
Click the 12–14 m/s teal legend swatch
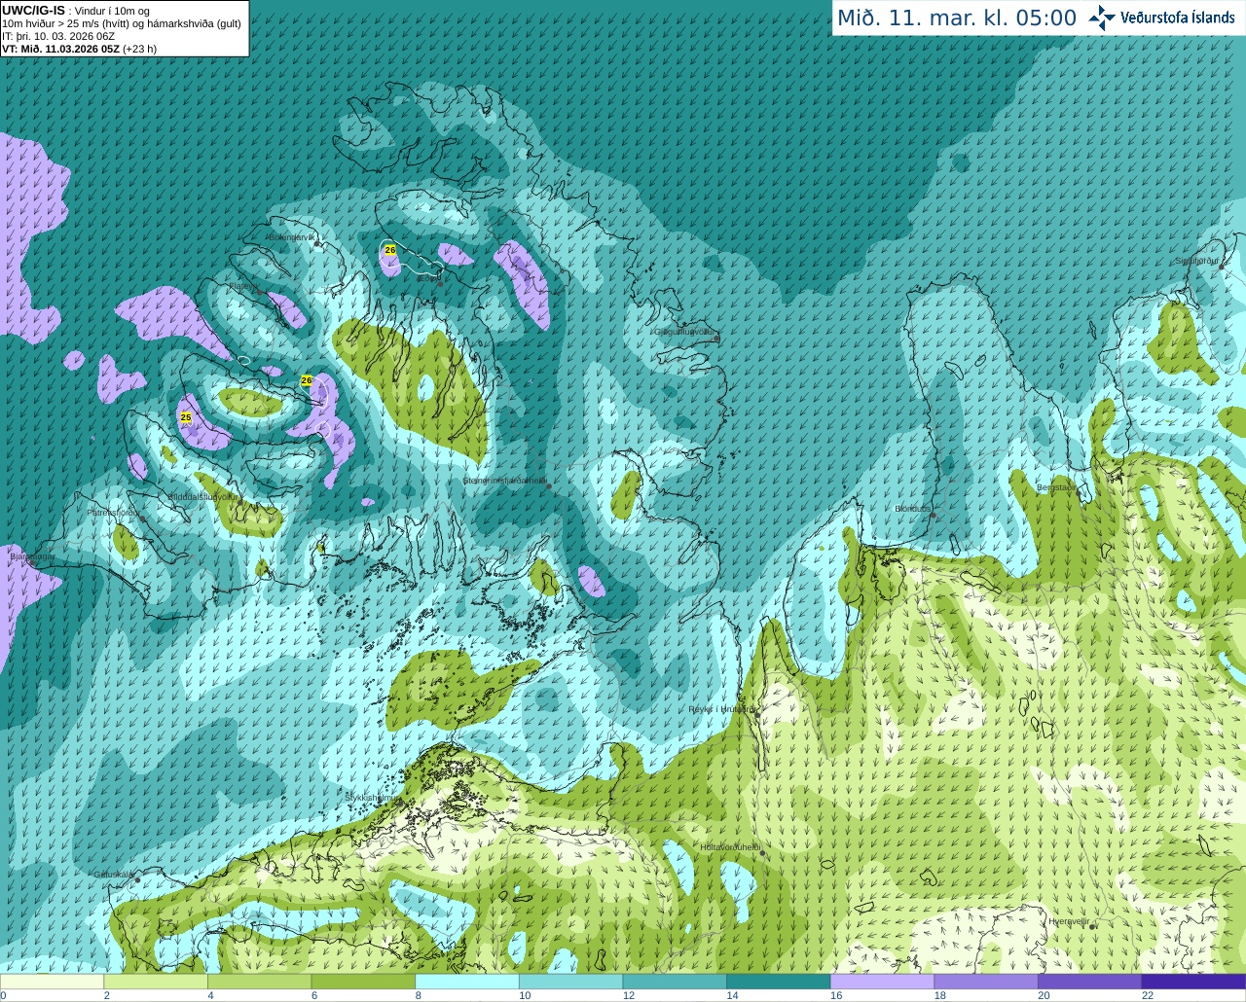[x=675, y=982]
